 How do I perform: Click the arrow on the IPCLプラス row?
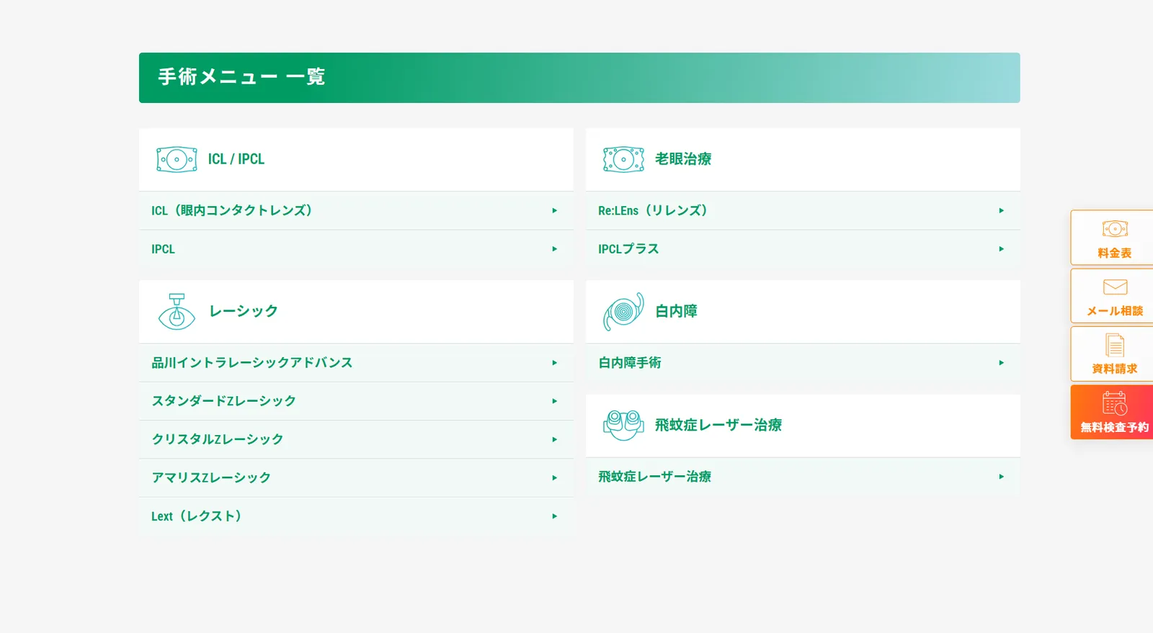coord(1002,249)
